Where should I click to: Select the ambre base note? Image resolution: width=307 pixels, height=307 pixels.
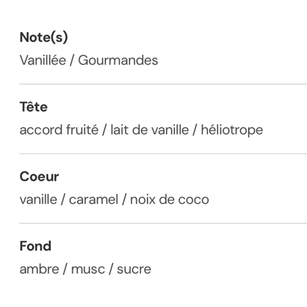click(x=40, y=269)
